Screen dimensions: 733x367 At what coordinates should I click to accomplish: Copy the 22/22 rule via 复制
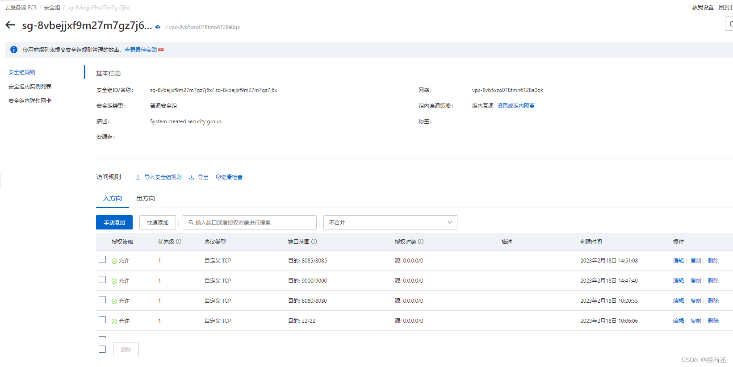coord(696,321)
